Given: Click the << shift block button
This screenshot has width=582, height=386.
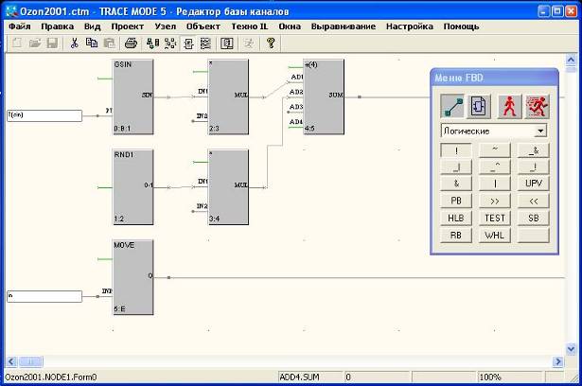Looking at the screenshot, I should click(534, 201).
